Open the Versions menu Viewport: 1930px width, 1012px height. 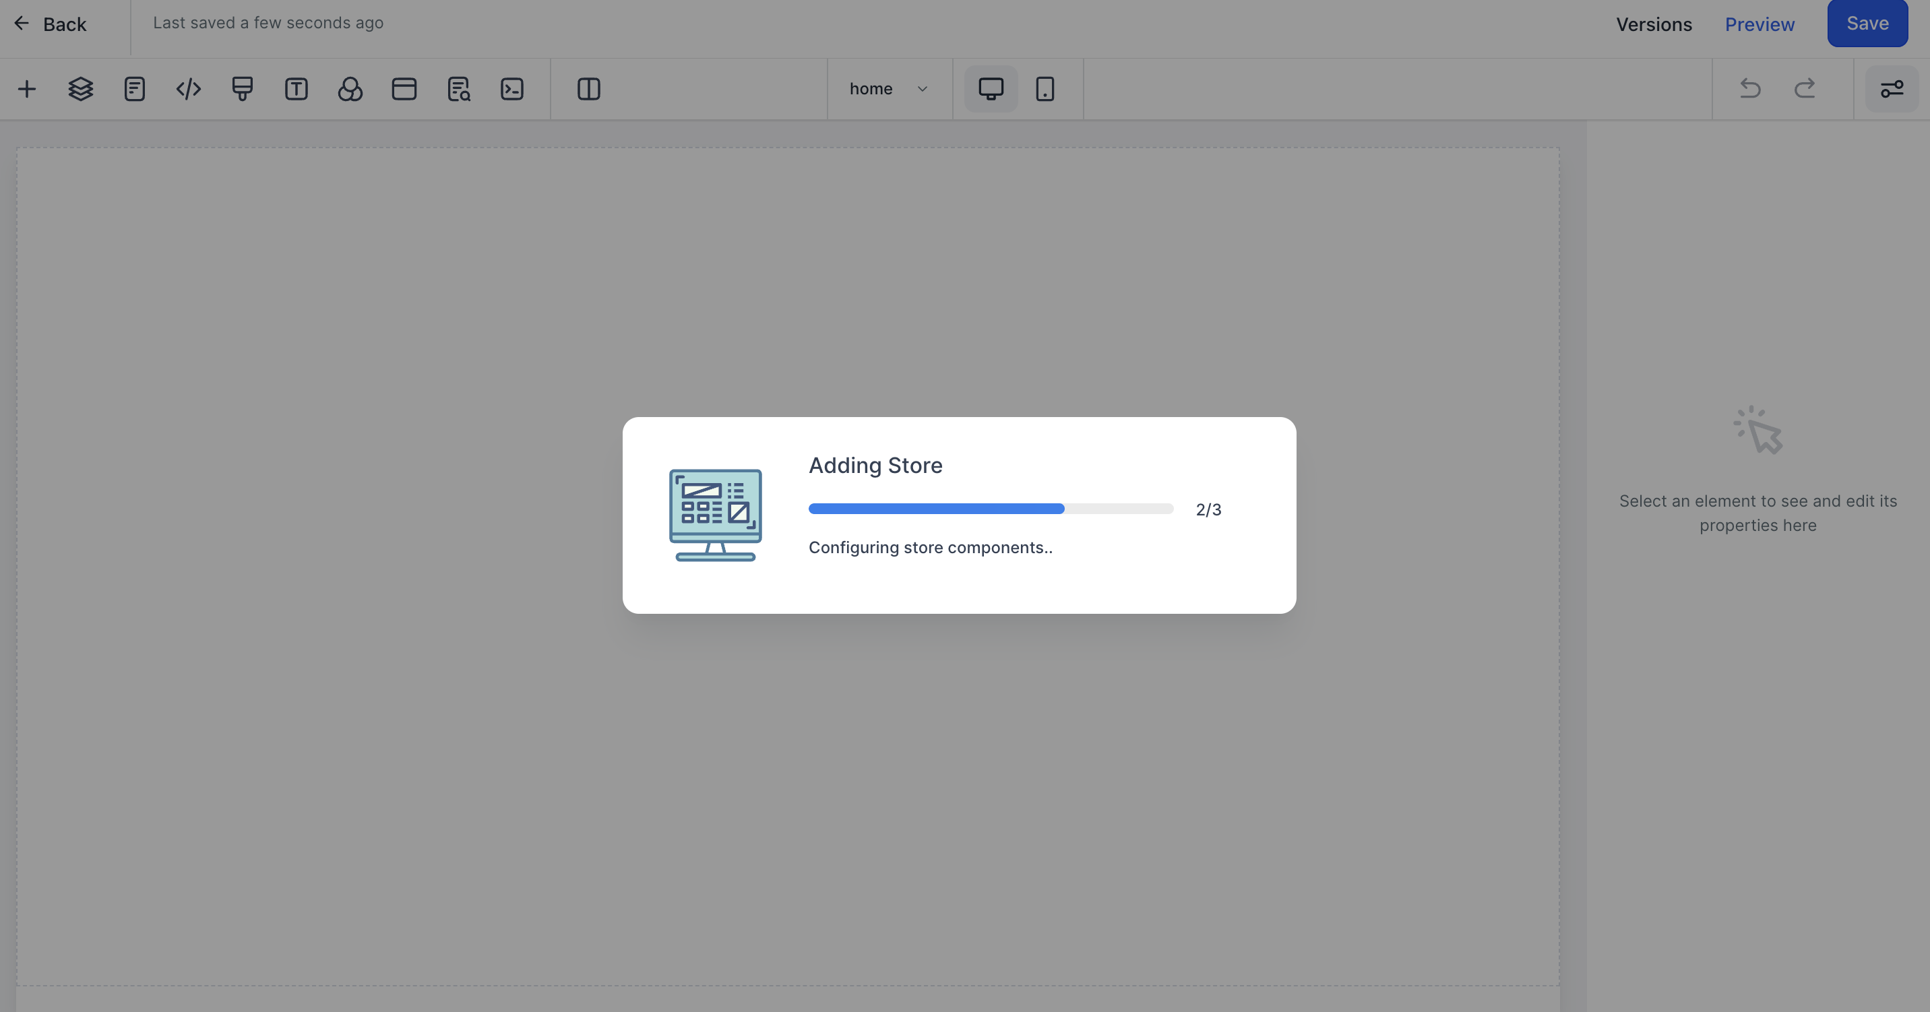[x=1654, y=24]
